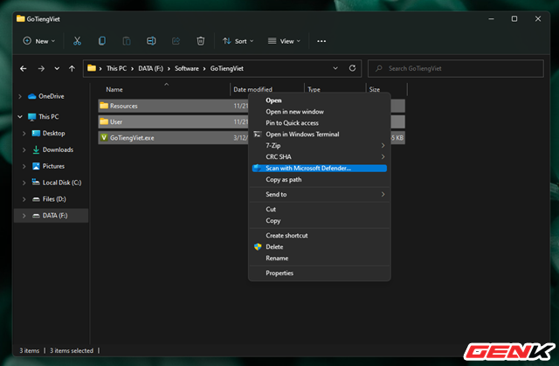Go back with the left arrow
559x366 pixels.
pyautogui.click(x=24, y=68)
